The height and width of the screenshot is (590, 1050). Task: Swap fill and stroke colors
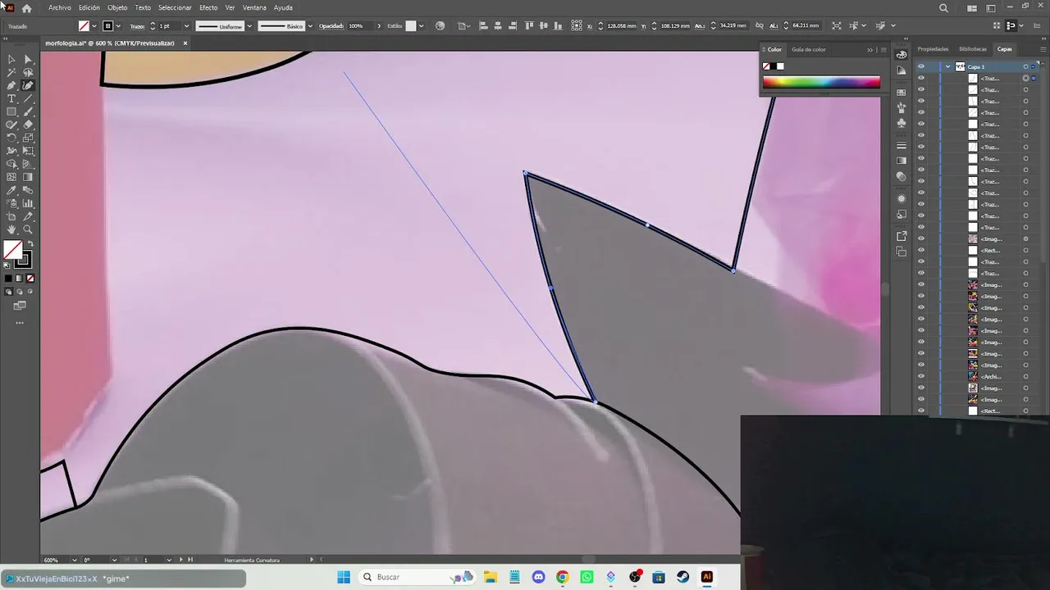coord(30,244)
